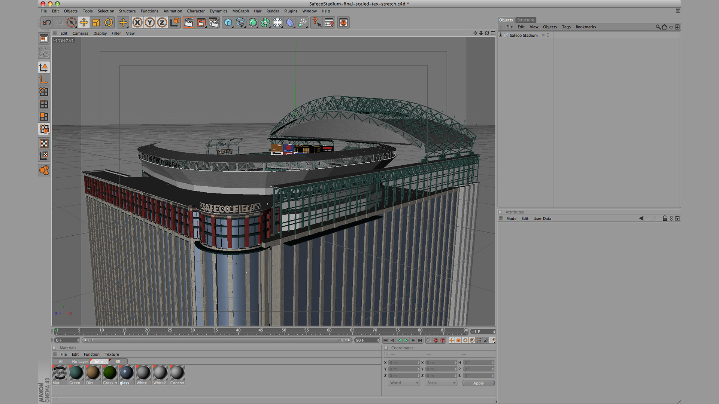Screen dimensions: 719x404
Task: Select the Grass material swatch
Action: coord(110,373)
